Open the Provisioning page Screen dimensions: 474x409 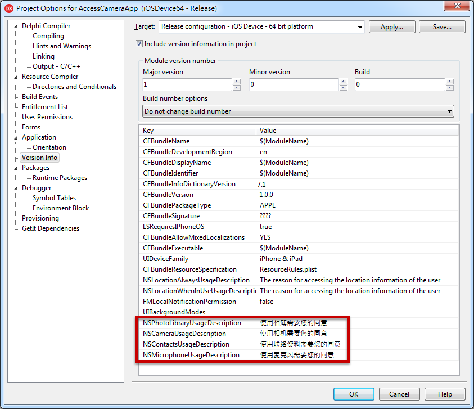40,218
